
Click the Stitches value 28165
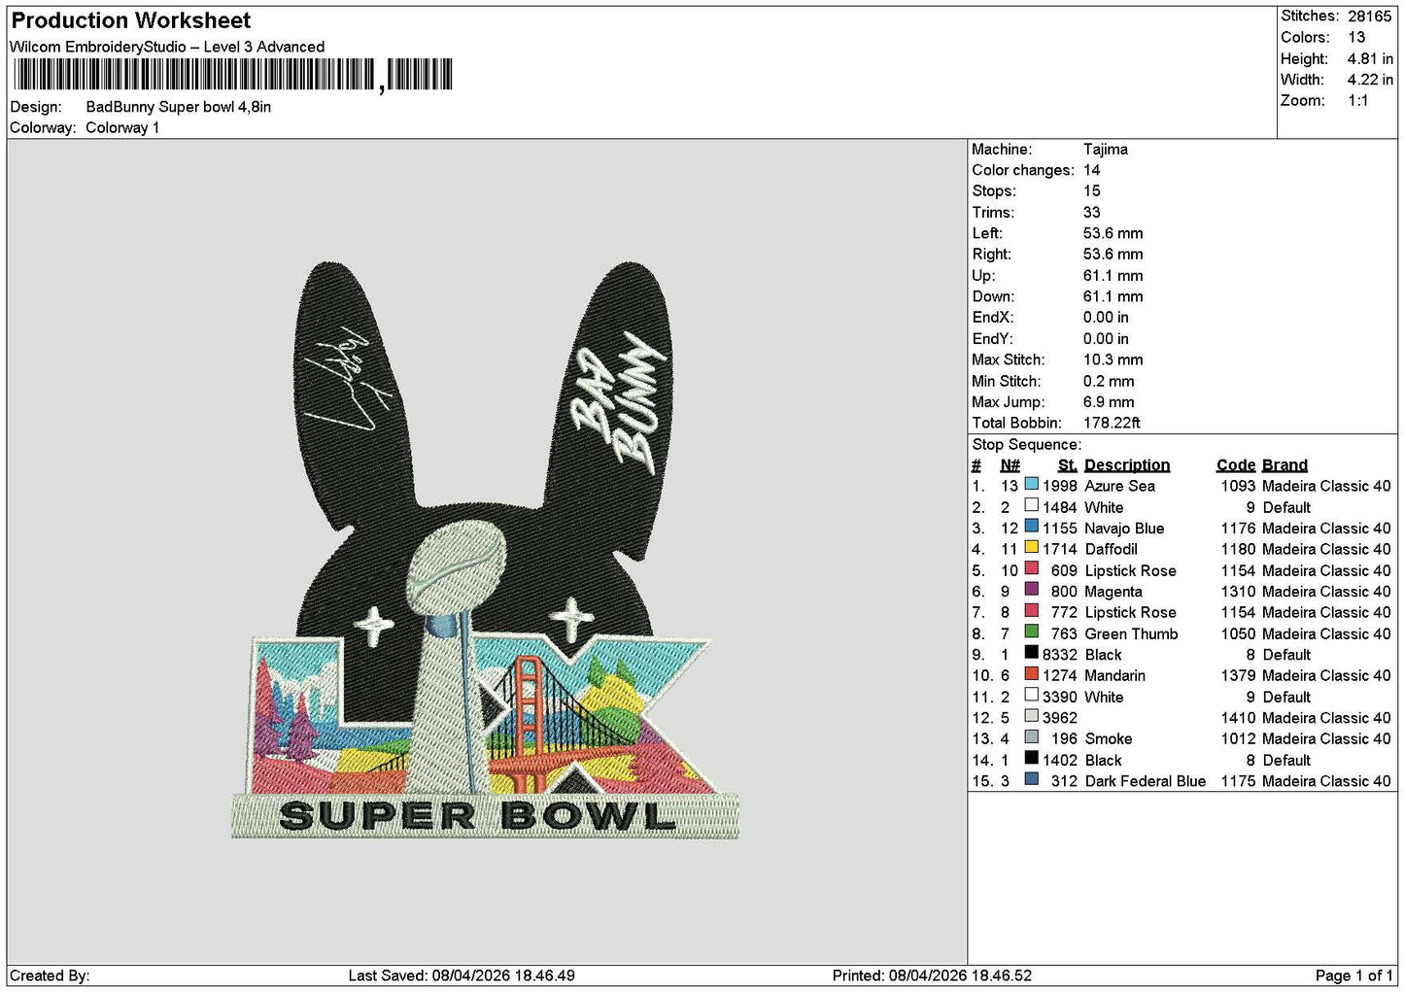(x=1370, y=16)
